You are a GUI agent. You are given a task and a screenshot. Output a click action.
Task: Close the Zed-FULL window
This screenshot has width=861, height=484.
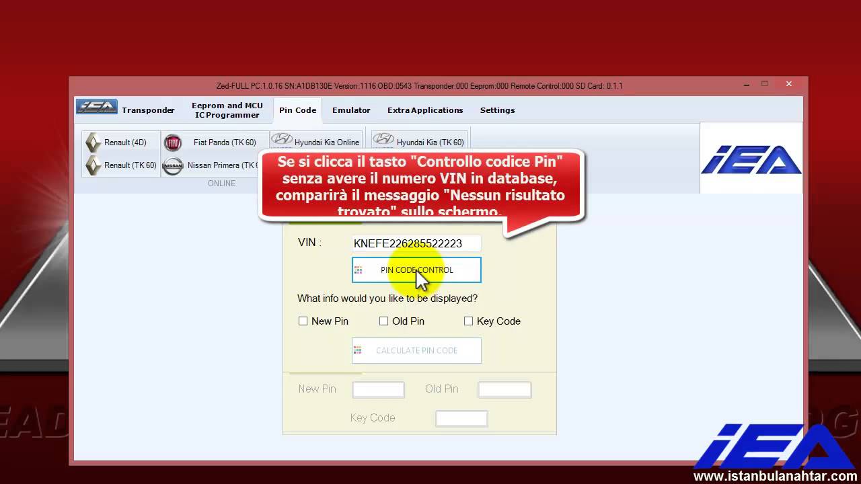click(x=789, y=84)
